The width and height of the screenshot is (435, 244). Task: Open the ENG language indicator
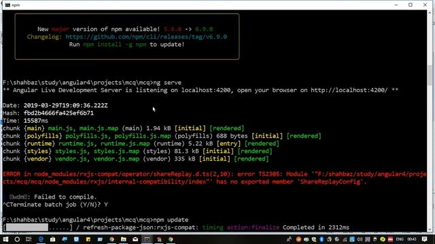(x=400, y=239)
